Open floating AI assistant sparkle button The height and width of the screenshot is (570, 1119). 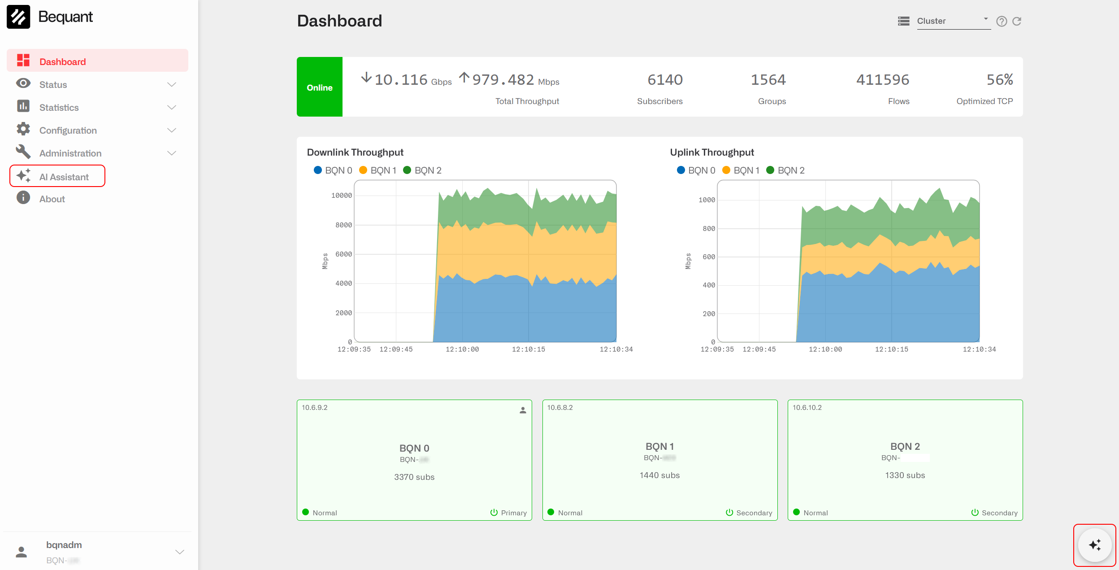click(x=1094, y=545)
